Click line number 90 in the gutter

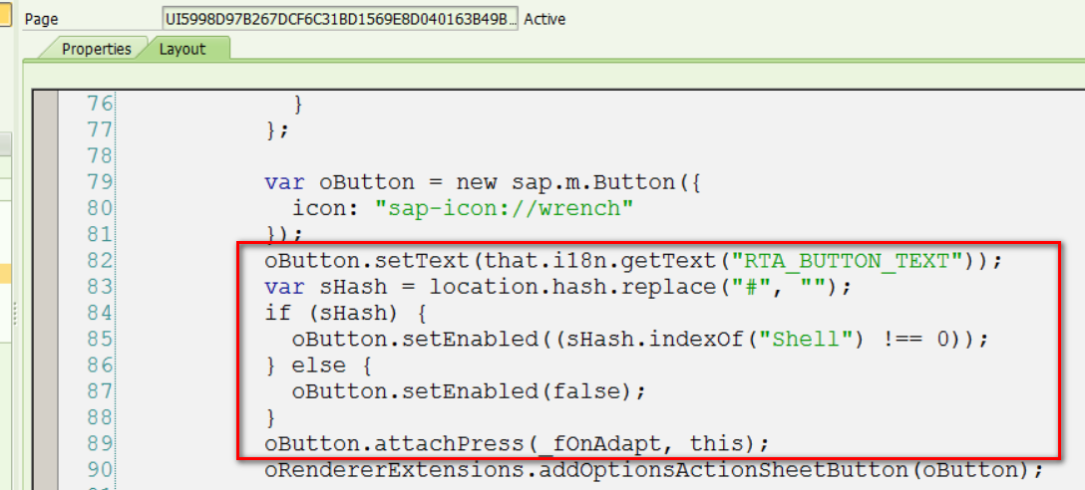point(99,470)
